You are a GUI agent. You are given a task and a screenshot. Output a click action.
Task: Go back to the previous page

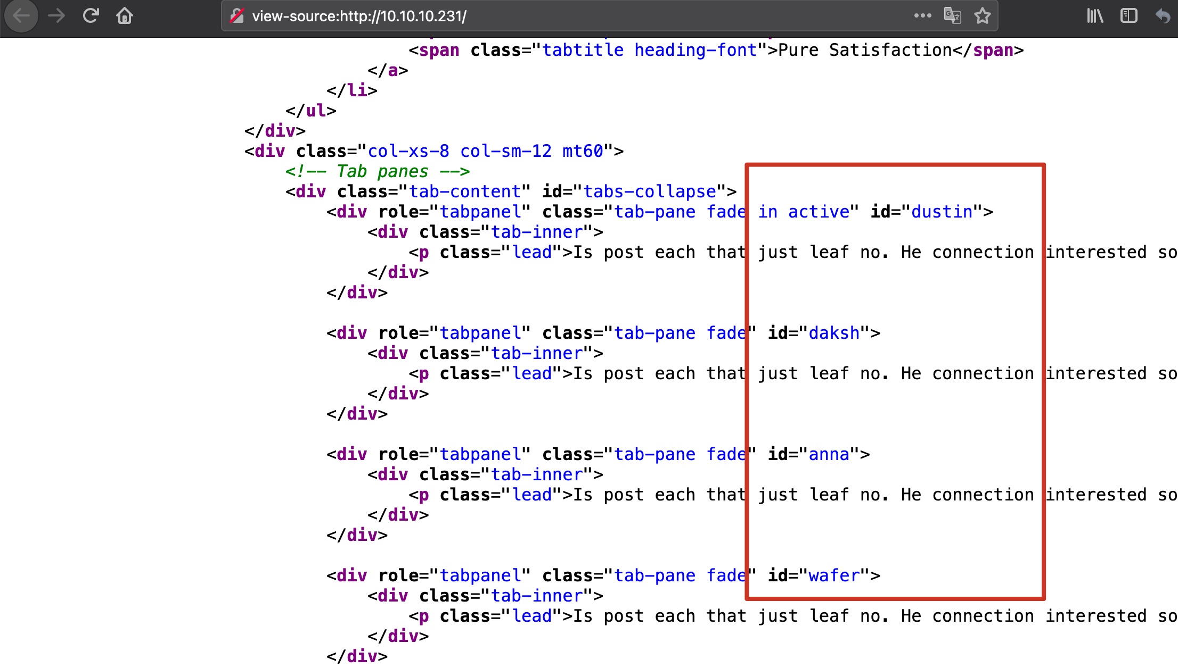[x=21, y=16]
